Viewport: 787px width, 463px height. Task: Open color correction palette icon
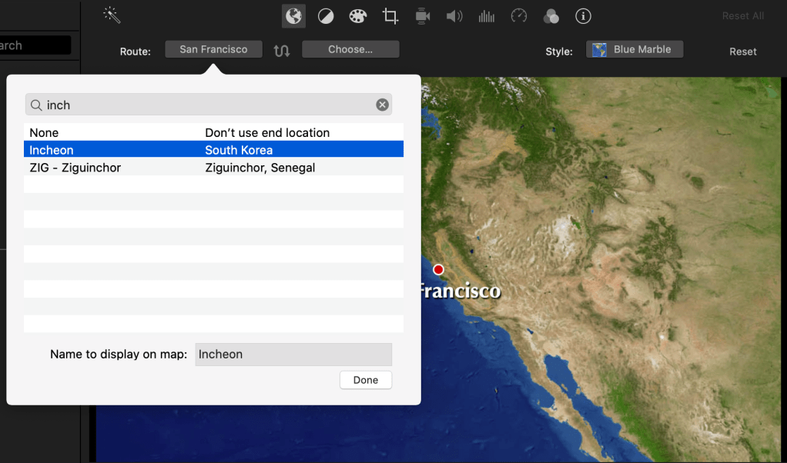(x=358, y=16)
